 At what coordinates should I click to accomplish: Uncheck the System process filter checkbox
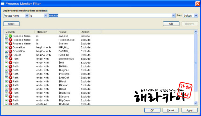tap(6, 44)
